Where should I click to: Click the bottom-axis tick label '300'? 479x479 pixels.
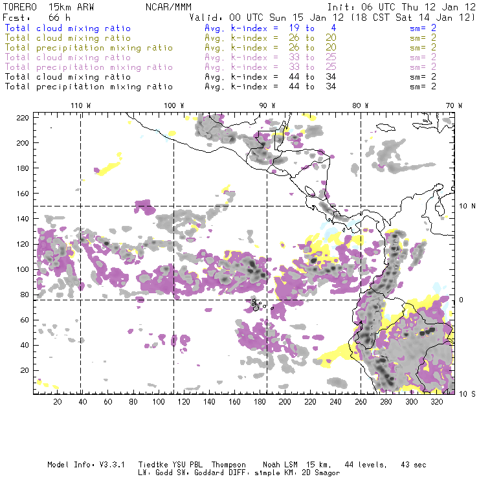coord(411,402)
